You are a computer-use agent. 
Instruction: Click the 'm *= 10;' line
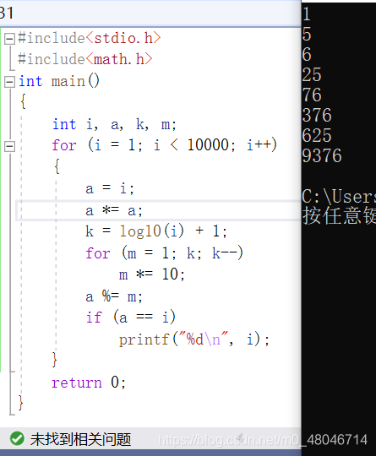pyautogui.click(x=151, y=274)
